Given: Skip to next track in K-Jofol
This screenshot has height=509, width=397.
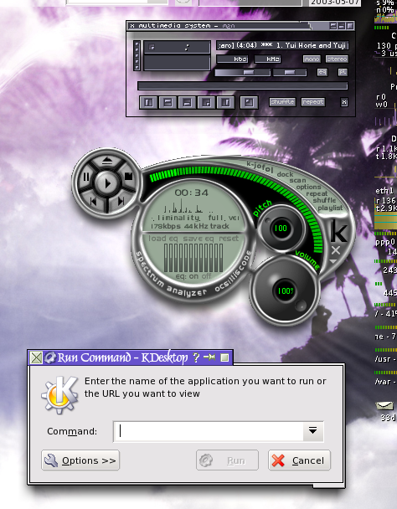Looking at the screenshot, I should 121,202.
